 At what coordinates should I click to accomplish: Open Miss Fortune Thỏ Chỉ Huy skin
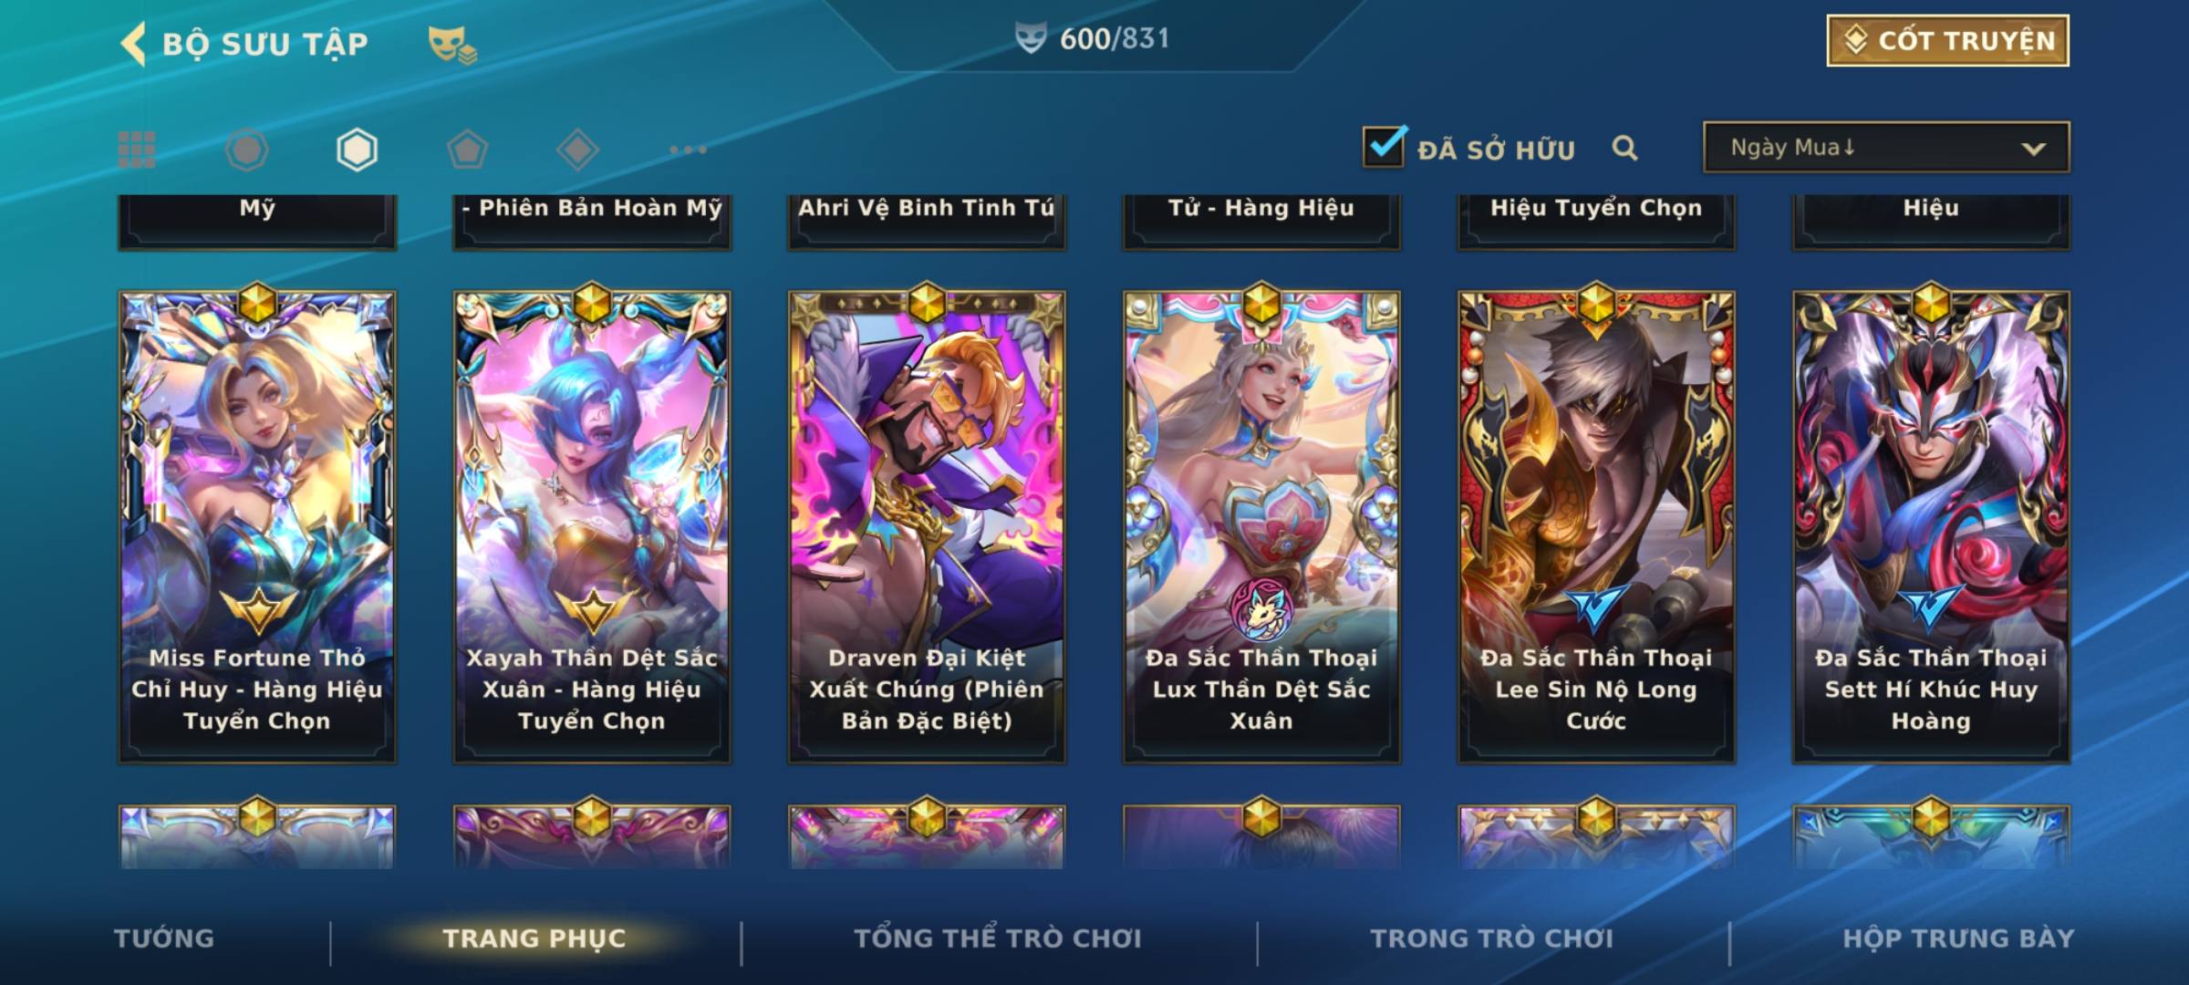pos(257,526)
